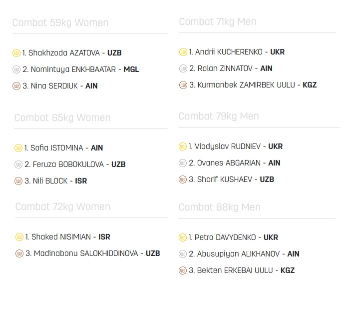
Task: Click bronze medal icon beside Madinabonu SALOKHIDDINOVA
Action: [19, 253]
